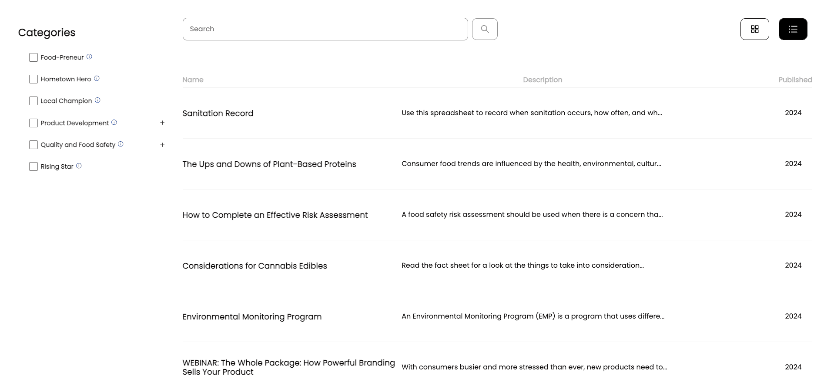Screen dimensions: 824x379
Task: Click the Name column header
Action: [193, 80]
